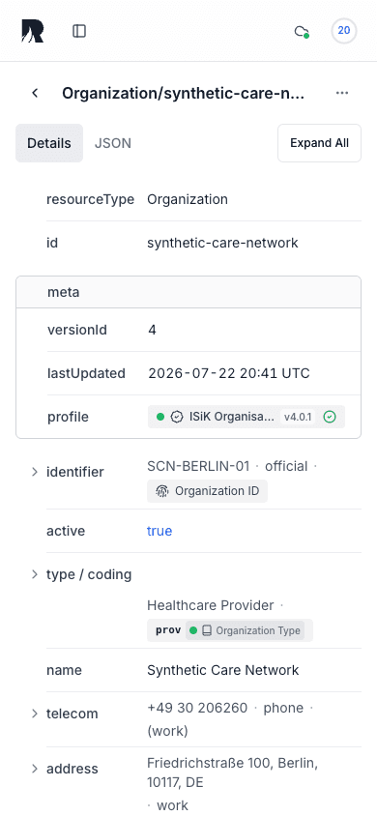This screenshot has width=377, height=816.
Task: Select identifier value SCN-BERLIN-01
Action: click(198, 466)
